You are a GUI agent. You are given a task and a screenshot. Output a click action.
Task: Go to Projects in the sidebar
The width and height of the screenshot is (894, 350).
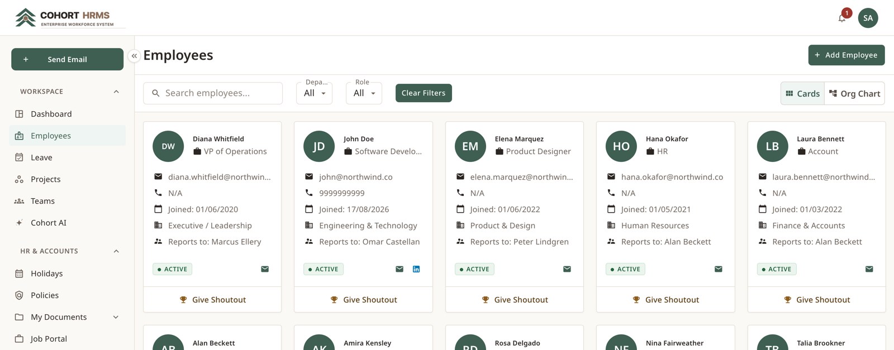[x=67, y=179]
